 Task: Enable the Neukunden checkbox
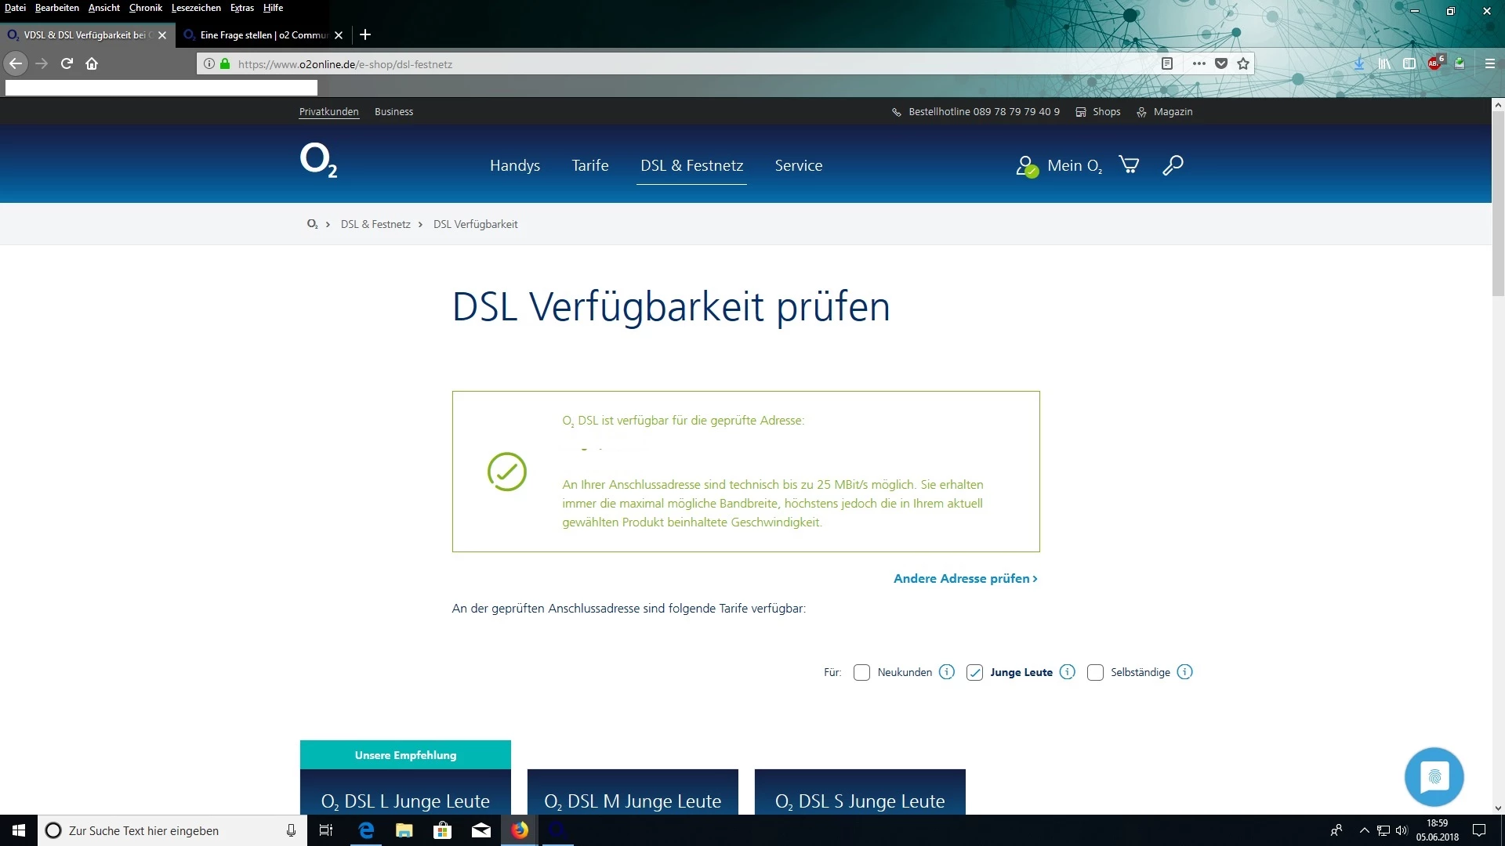tap(861, 673)
